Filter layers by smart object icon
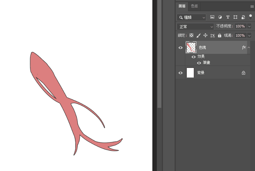Screen dimensions: 255x171 click(x=243, y=17)
